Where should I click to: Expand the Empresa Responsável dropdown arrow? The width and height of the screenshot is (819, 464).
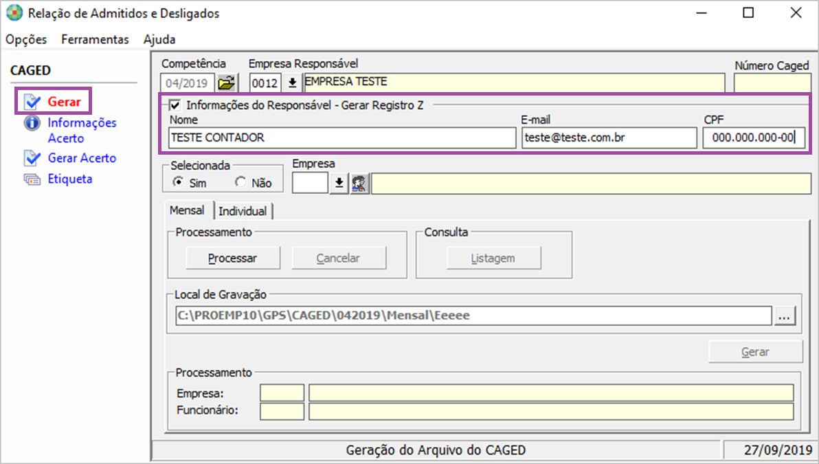[x=292, y=82]
